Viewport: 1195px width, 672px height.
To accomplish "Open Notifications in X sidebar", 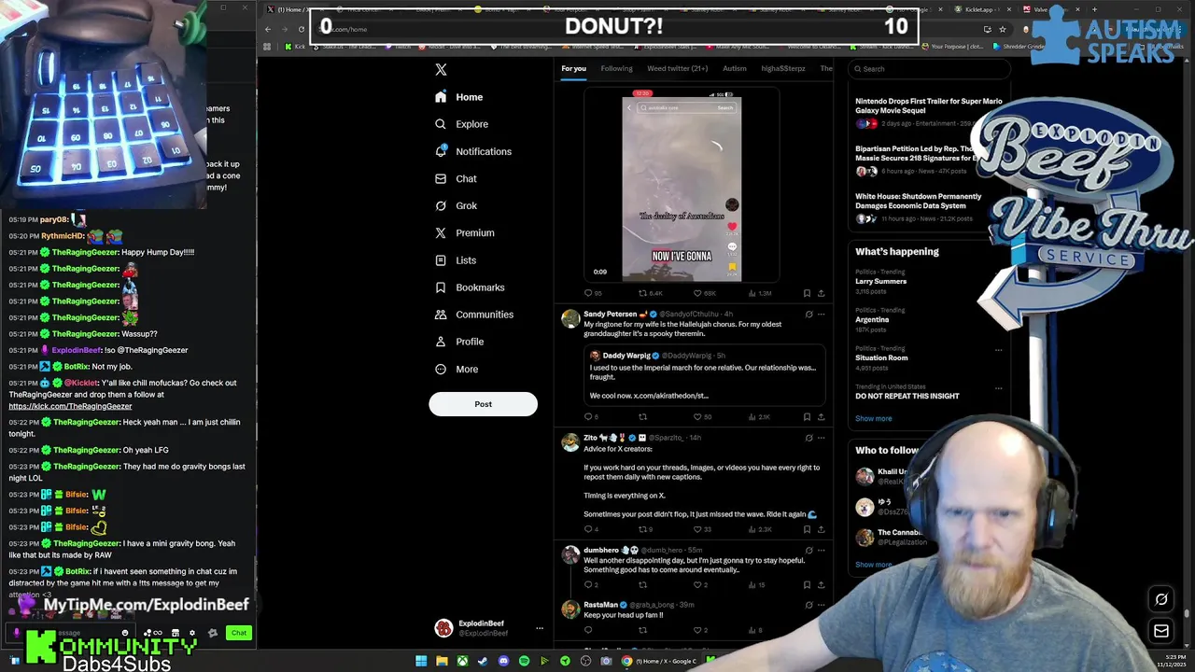I will [x=472, y=151].
